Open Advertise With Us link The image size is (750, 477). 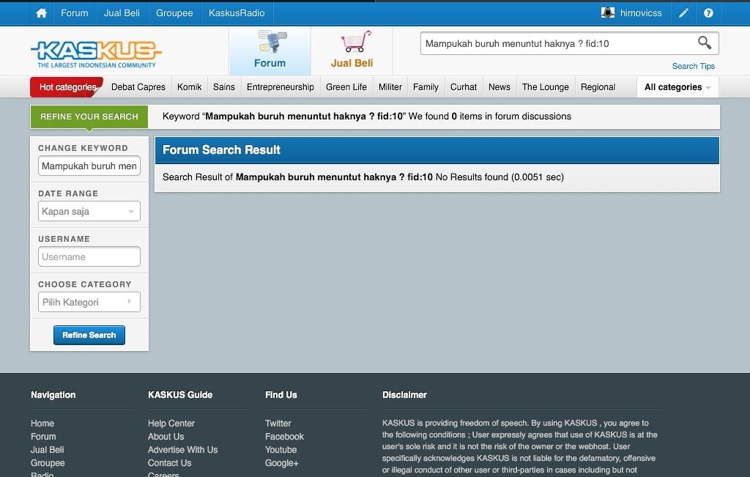(x=182, y=450)
